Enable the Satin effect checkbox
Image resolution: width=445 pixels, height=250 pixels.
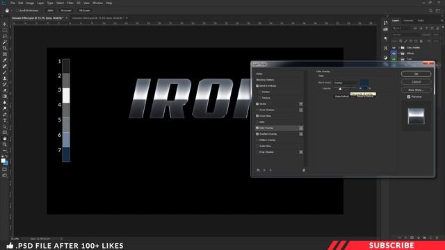coord(257,122)
